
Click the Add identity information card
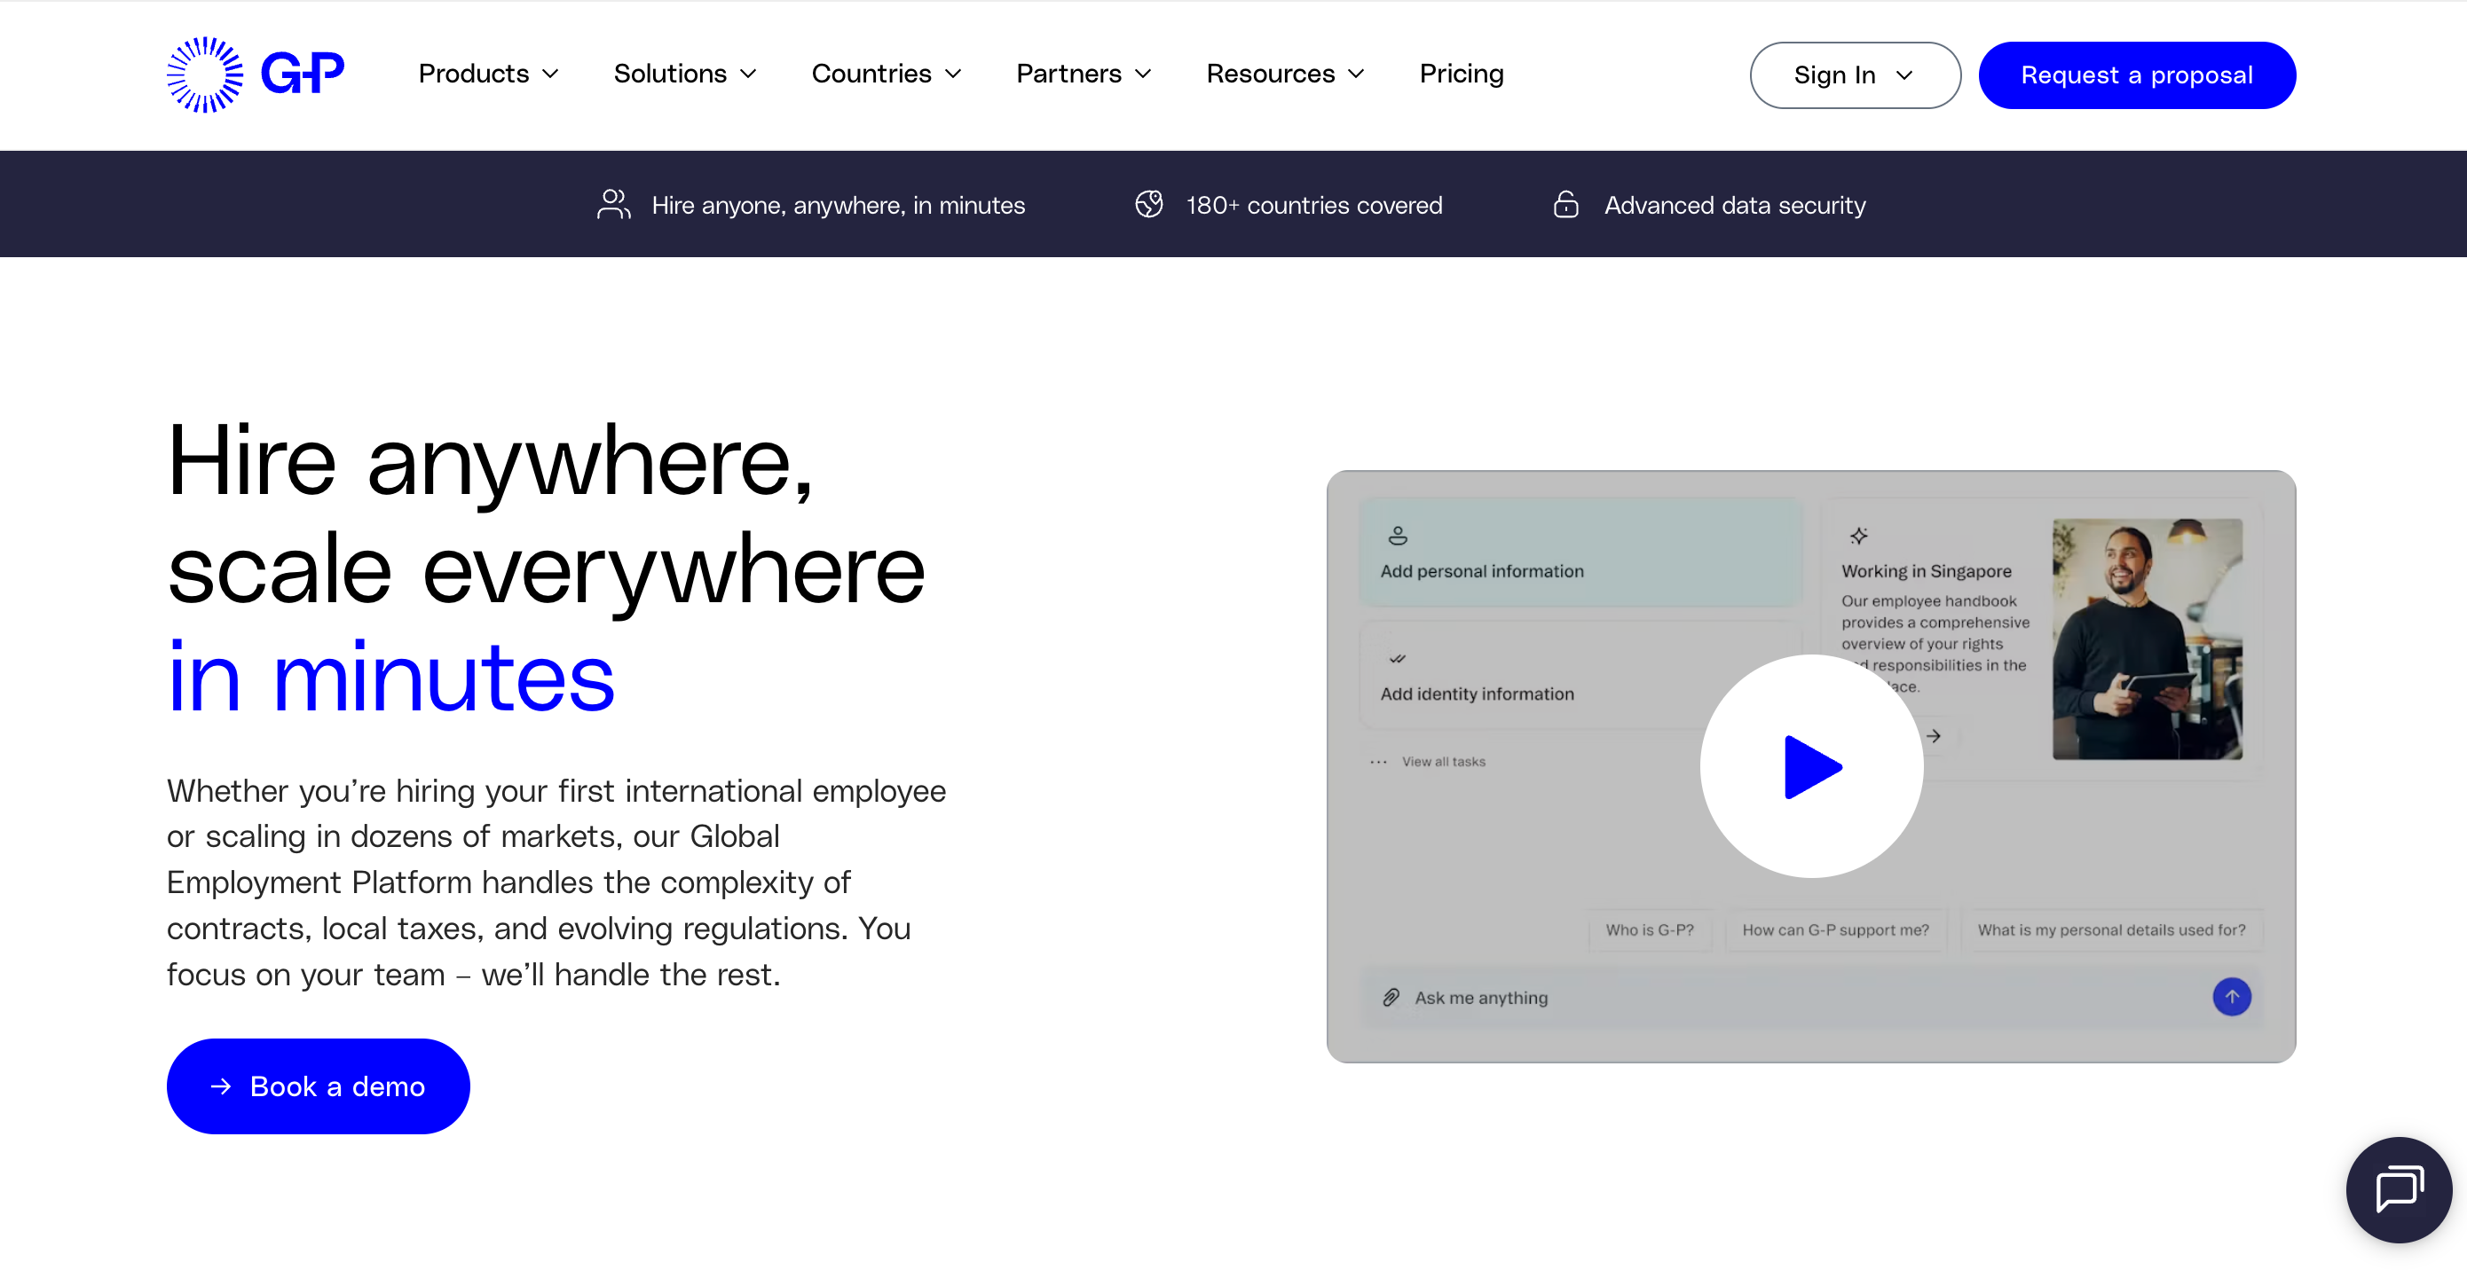click(1580, 676)
